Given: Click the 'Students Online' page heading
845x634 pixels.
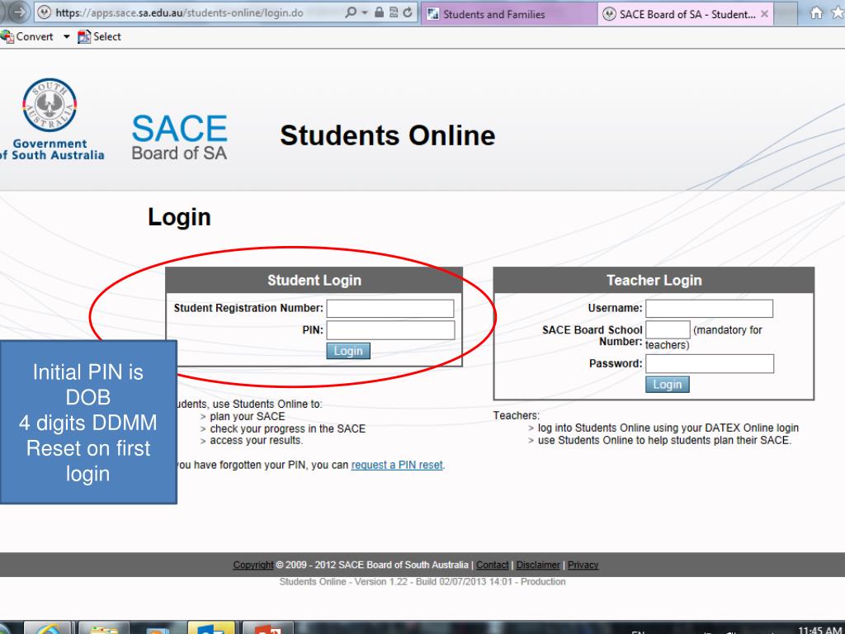Looking at the screenshot, I should [388, 135].
